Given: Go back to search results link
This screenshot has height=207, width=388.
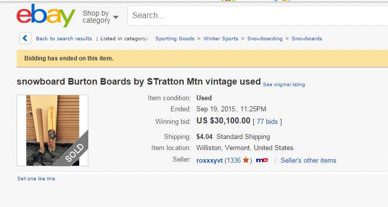Looking at the screenshot, I should tap(64, 39).
